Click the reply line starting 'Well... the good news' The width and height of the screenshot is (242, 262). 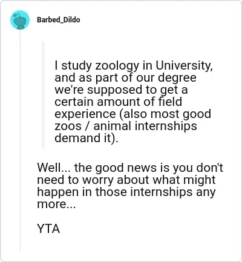click(x=130, y=168)
